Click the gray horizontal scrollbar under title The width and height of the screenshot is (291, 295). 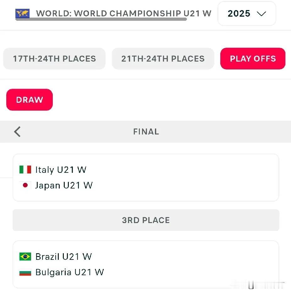(101, 19)
